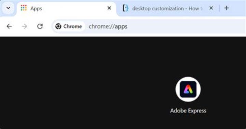
Task: Close the Apps tab
Action: pos(109,8)
